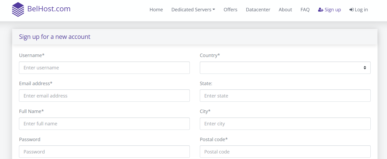Screen dimensions: 387x159
Task: Click the 'Country*' label
Action: (210, 55)
